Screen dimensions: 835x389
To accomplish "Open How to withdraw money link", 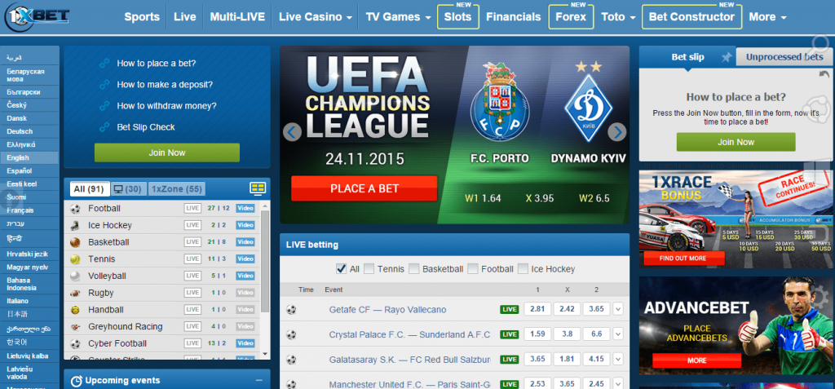I will point(166,105).
